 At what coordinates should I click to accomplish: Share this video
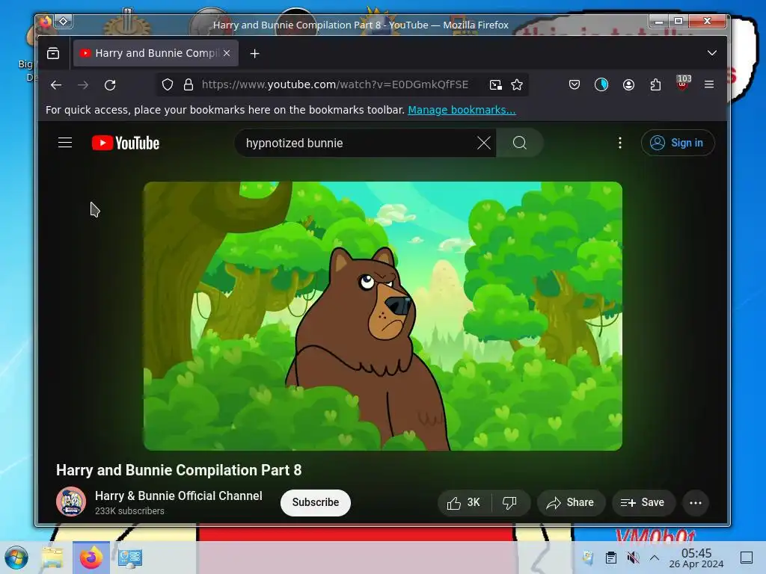tap(571, 503)
